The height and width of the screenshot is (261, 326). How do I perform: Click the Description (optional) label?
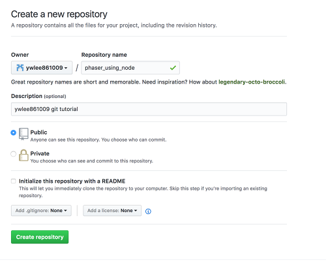click(x=38, y=96)
